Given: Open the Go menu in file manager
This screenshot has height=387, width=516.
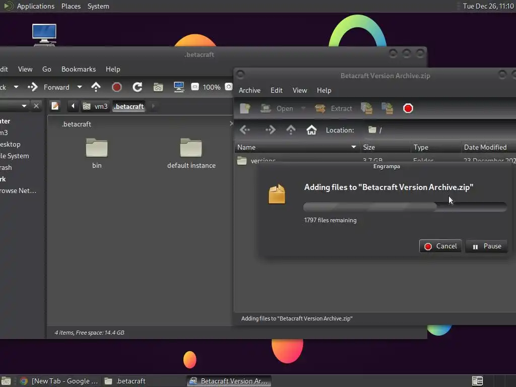Looking at the screenshot, I should [47, 69].
